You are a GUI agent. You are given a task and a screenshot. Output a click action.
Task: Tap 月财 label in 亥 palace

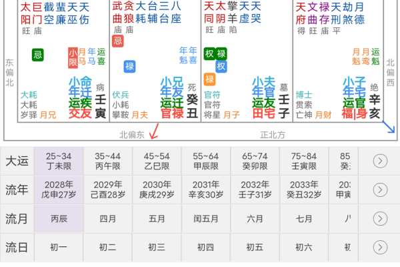[x=323, y=115]
